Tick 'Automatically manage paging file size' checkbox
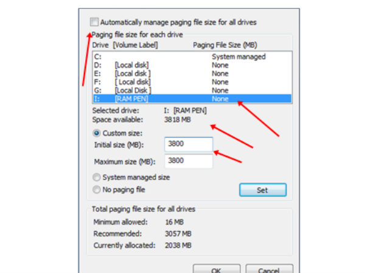The height and width of the screenshot is (273, 365). tap(94, 22)
